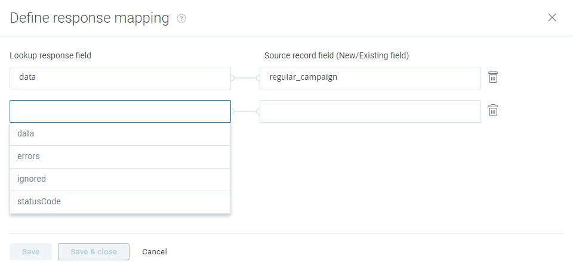Image resolution: width=573 pixels, height=271 pixels.
Task: Close the Define response mapping dialog
Action: click(x=552, y=17)
